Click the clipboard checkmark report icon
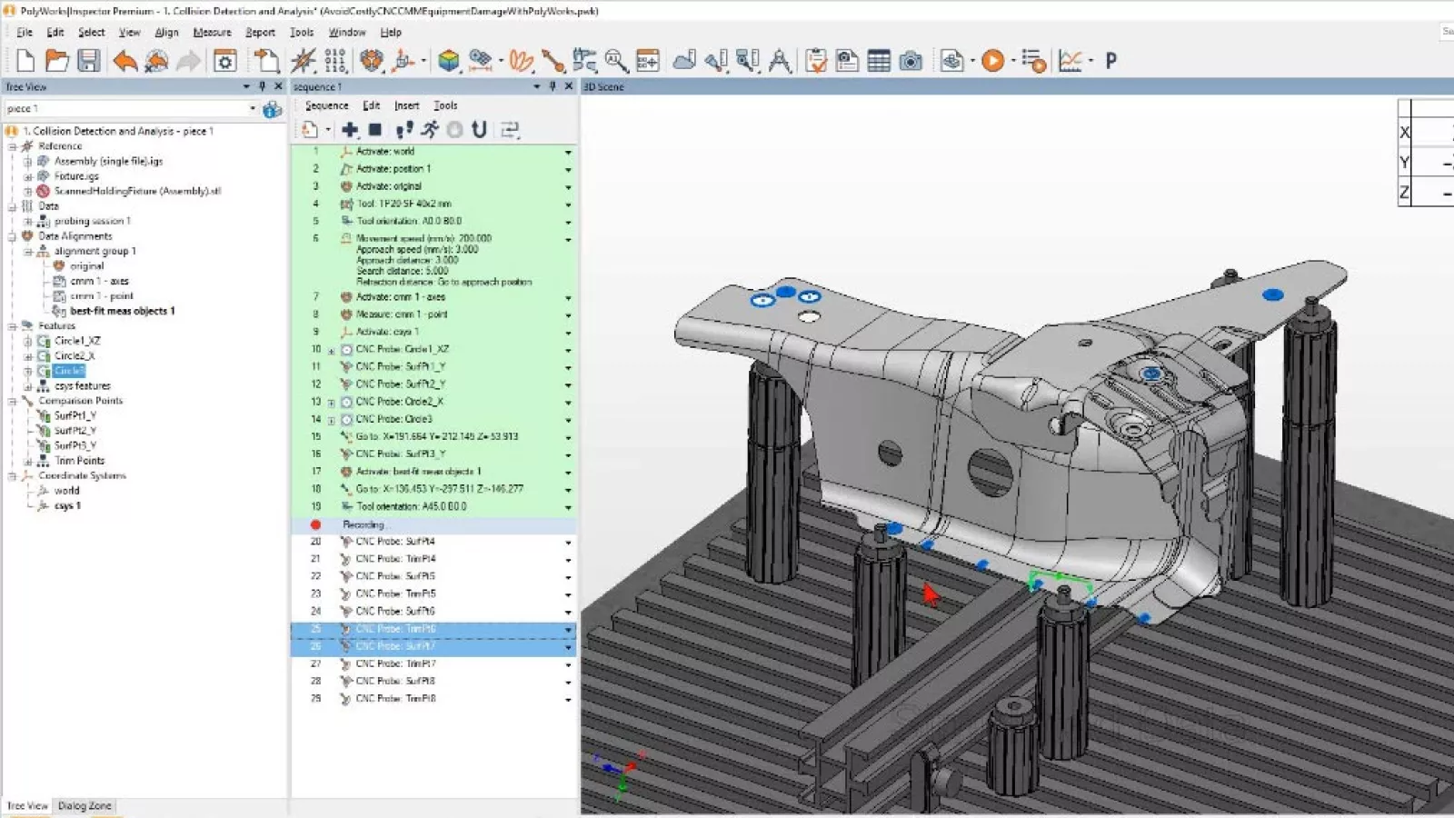Screen dimensions: 1454x818 tap(816, 61)
